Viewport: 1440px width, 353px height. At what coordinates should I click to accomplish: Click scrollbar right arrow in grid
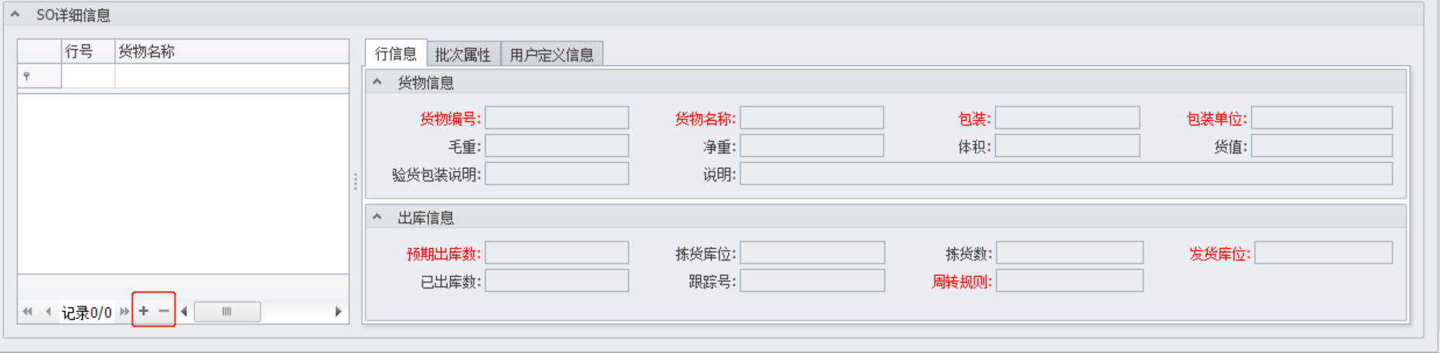(x=338, y=312)
